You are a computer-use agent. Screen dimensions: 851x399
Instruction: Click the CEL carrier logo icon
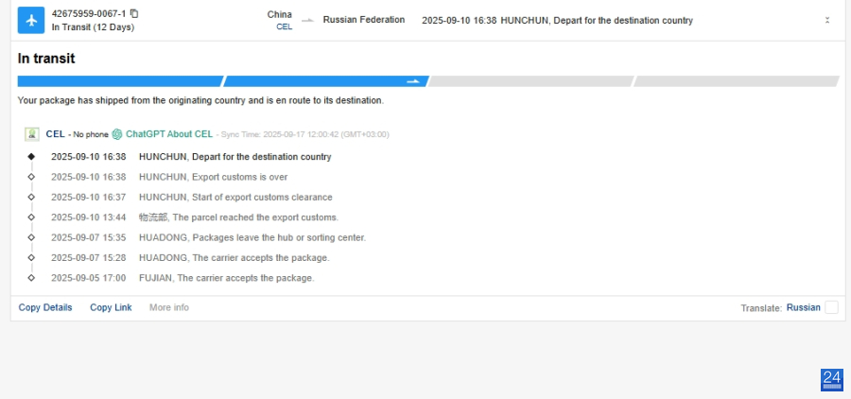pyautogui.click(x=31, y=134)
